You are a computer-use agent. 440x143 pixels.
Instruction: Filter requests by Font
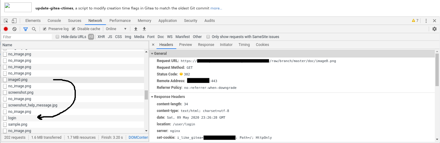click(151, 37)
